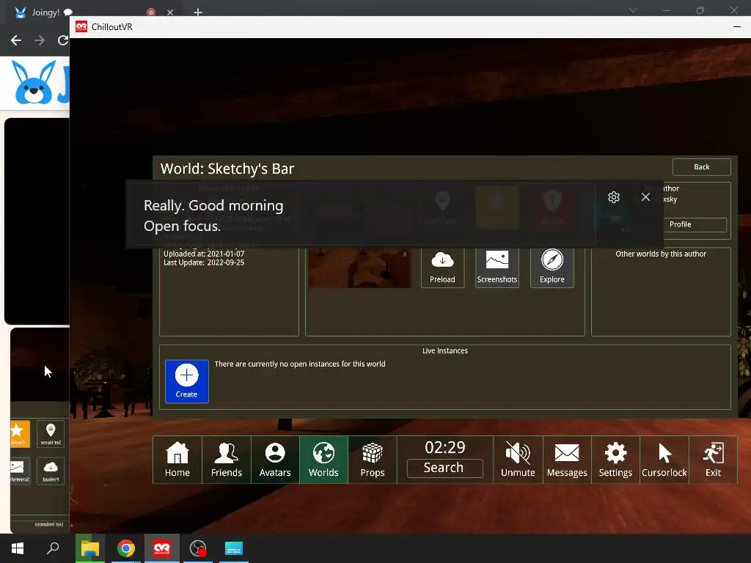Open the Home menu in ChilloutVR

tap(177, 460)
